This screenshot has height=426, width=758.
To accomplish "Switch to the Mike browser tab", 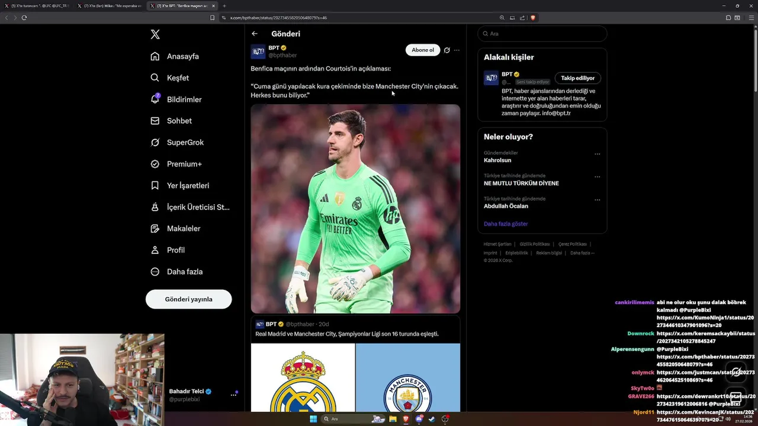I will click(110, 6).
